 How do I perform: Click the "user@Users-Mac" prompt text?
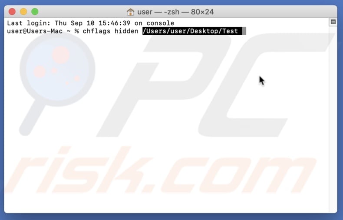35,31
